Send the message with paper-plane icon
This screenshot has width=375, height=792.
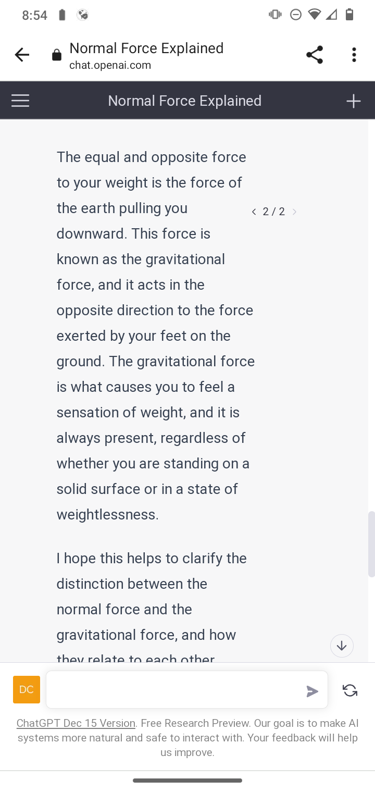(312, 691)
